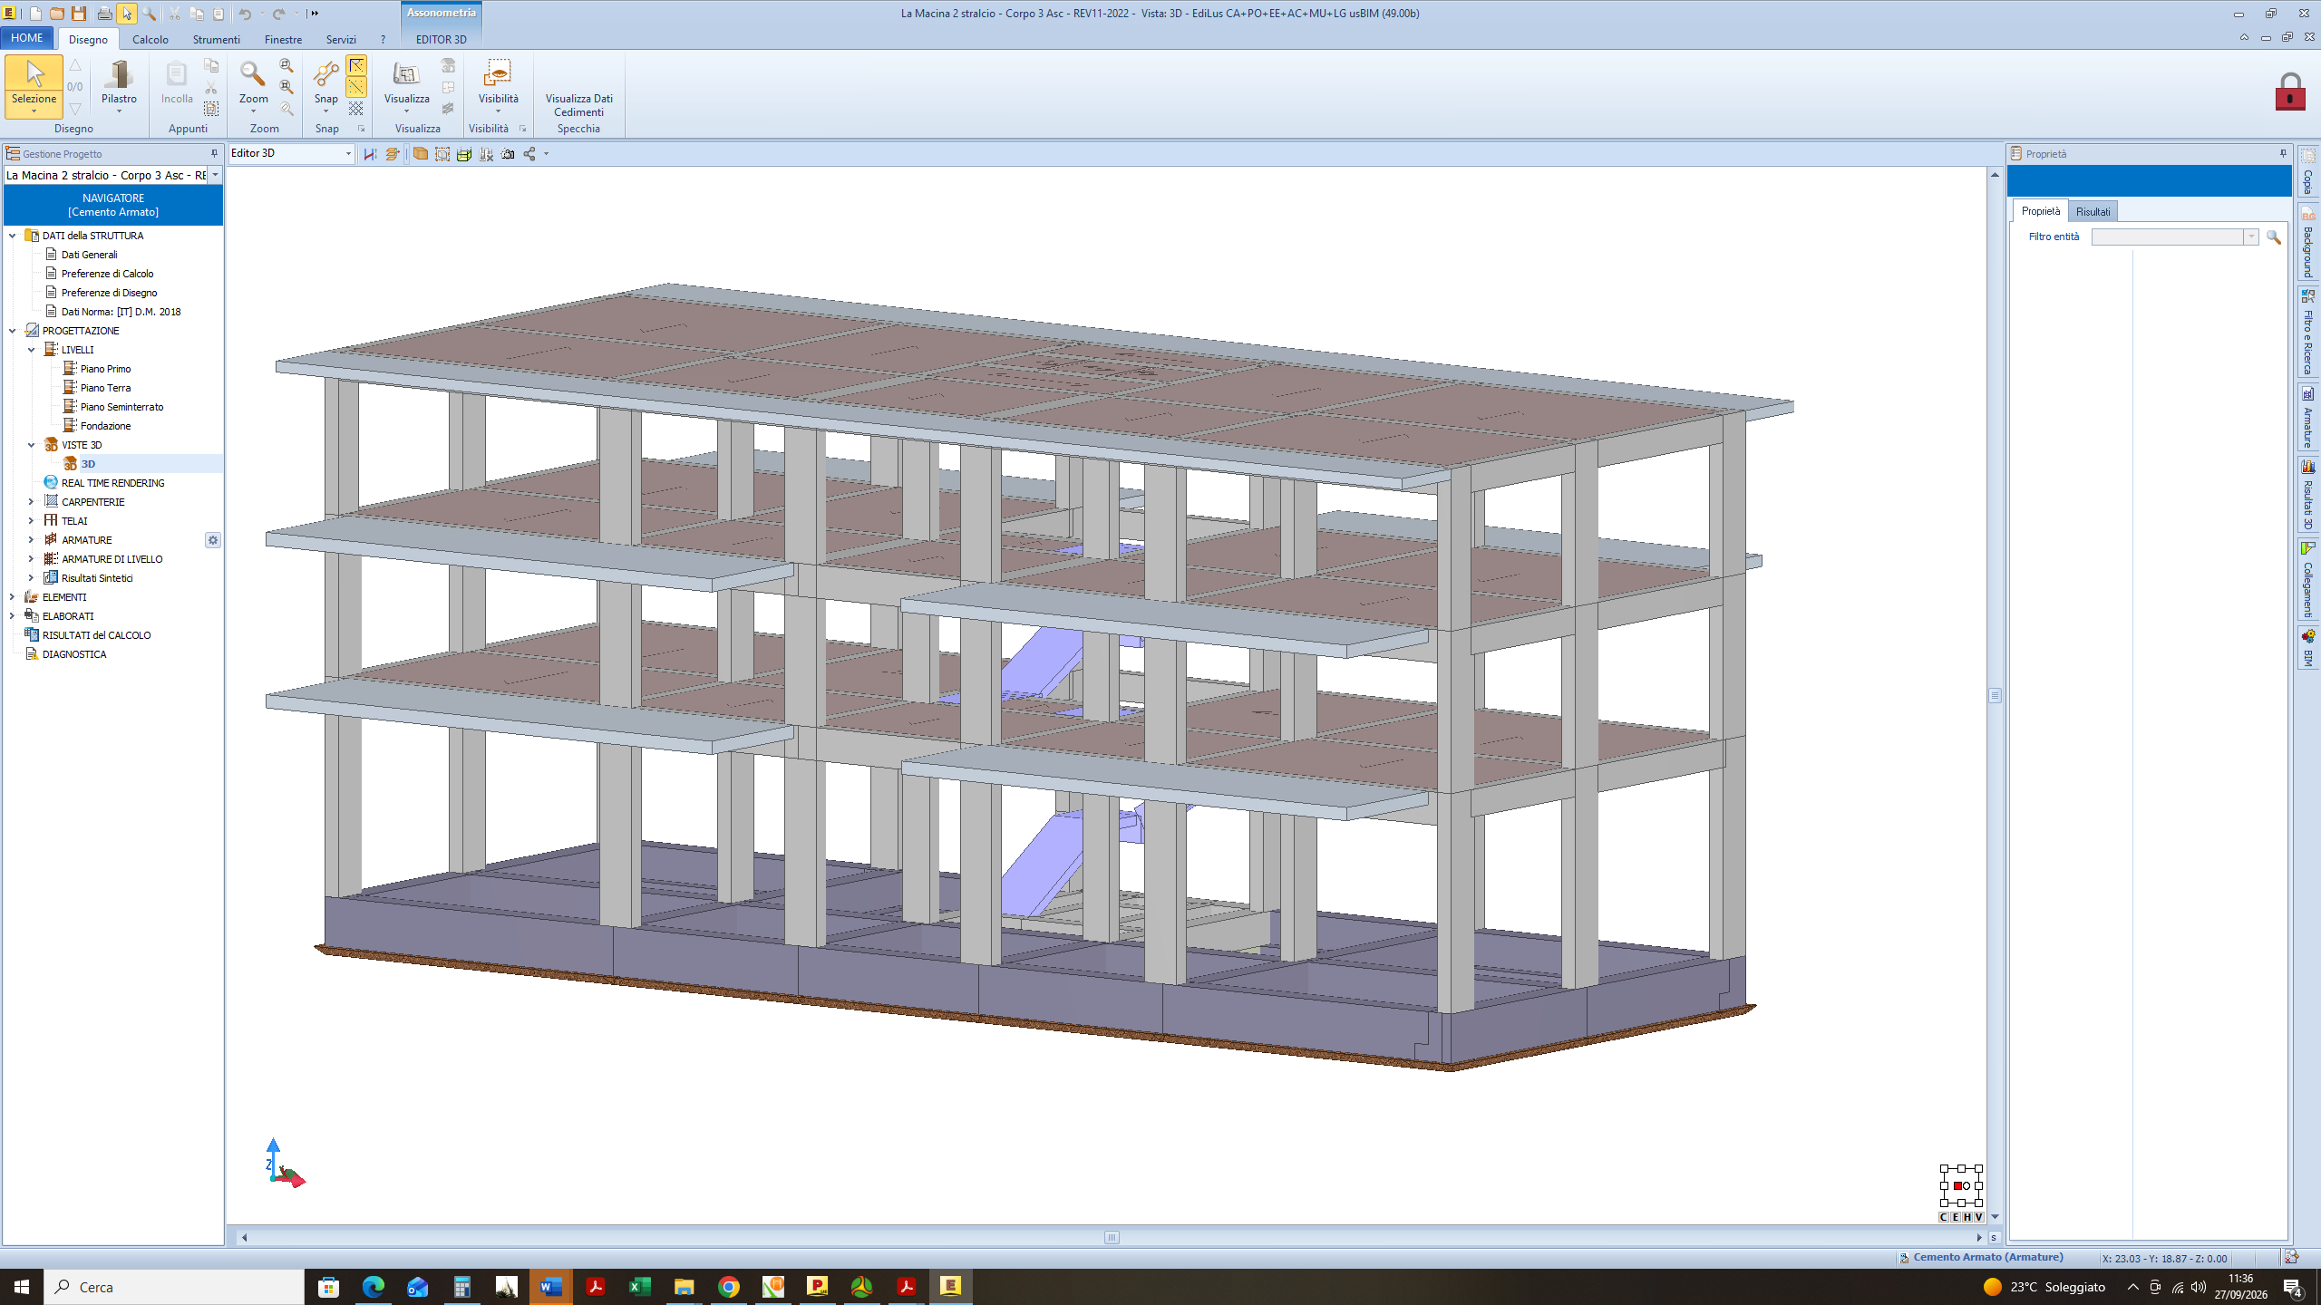Open the HOME tab
The image size is (2321, 1305).
[x=27, y=38]
